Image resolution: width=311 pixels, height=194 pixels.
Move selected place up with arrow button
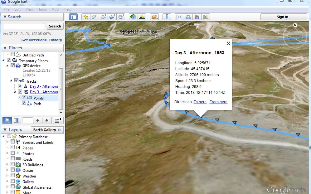(x=38, y=120)
